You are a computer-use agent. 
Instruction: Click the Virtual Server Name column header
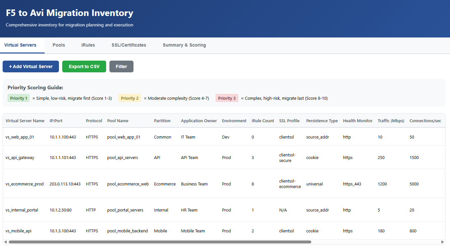[x=25, y=121]
